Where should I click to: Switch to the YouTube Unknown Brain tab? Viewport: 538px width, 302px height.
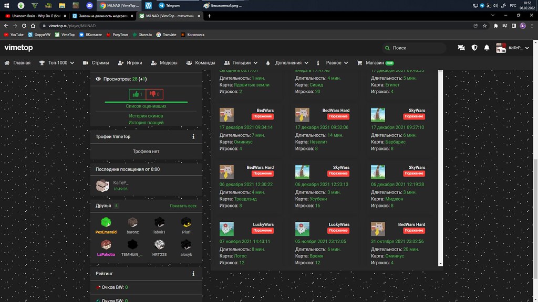pyautogui.click(x=35, y=16)
